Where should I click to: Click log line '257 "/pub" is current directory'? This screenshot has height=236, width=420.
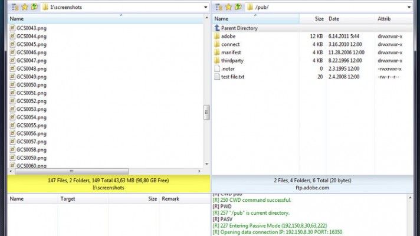[251, 213]
